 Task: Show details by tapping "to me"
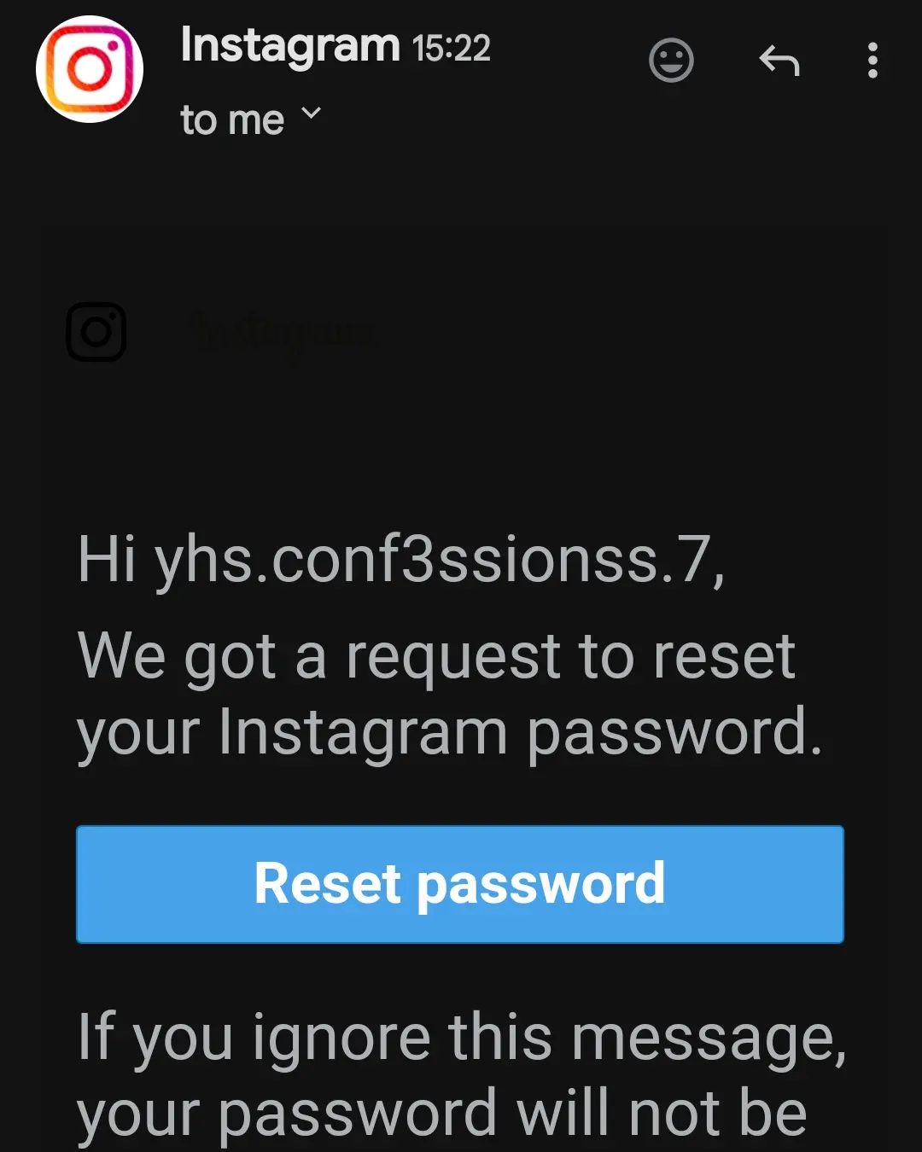232,120
